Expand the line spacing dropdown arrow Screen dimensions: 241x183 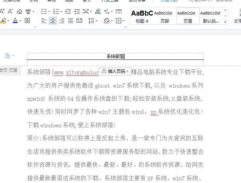pyautogui.click(x=96, y=21)
